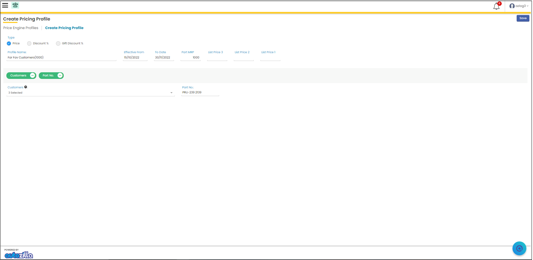Expand the azlog3 account menu chevron

point(527,6)
